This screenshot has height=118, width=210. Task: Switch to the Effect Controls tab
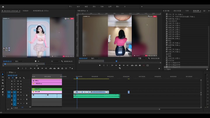pos(26,11)
